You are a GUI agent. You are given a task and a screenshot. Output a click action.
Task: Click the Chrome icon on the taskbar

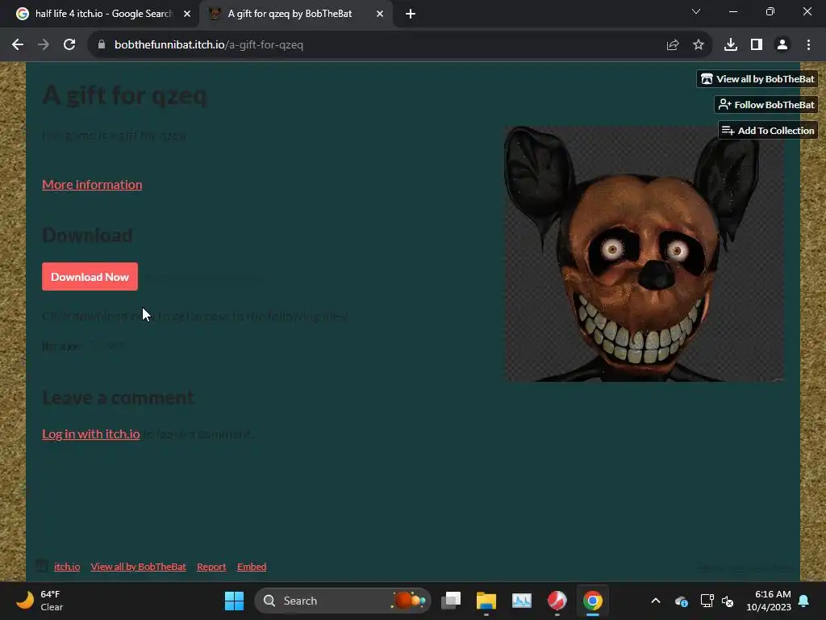[x=593, y=601]
